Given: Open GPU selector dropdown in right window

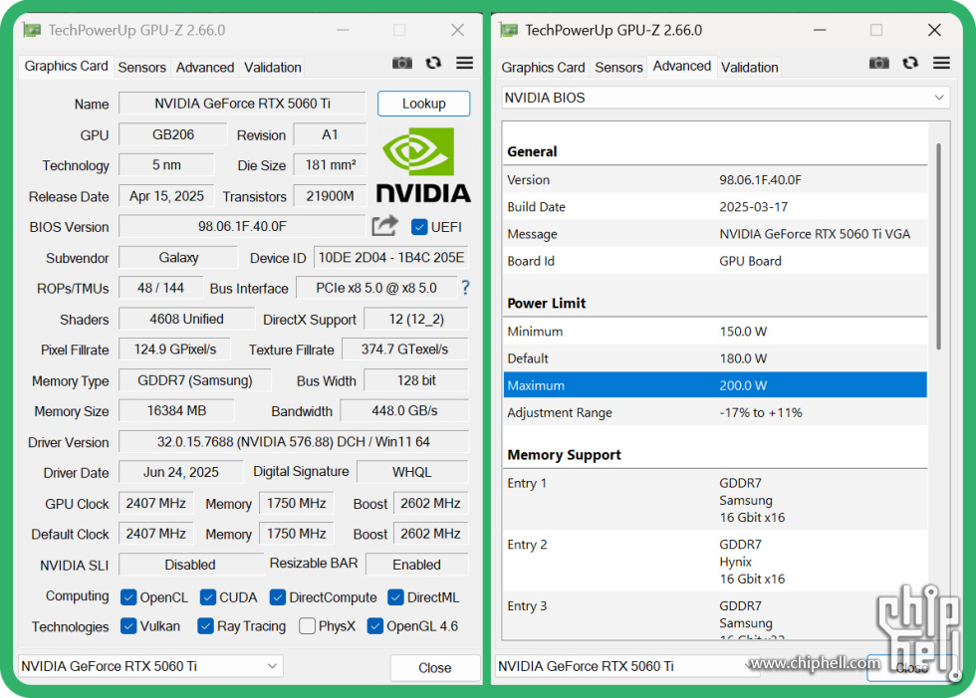Looking at the screenshot, I should point(627,666).
